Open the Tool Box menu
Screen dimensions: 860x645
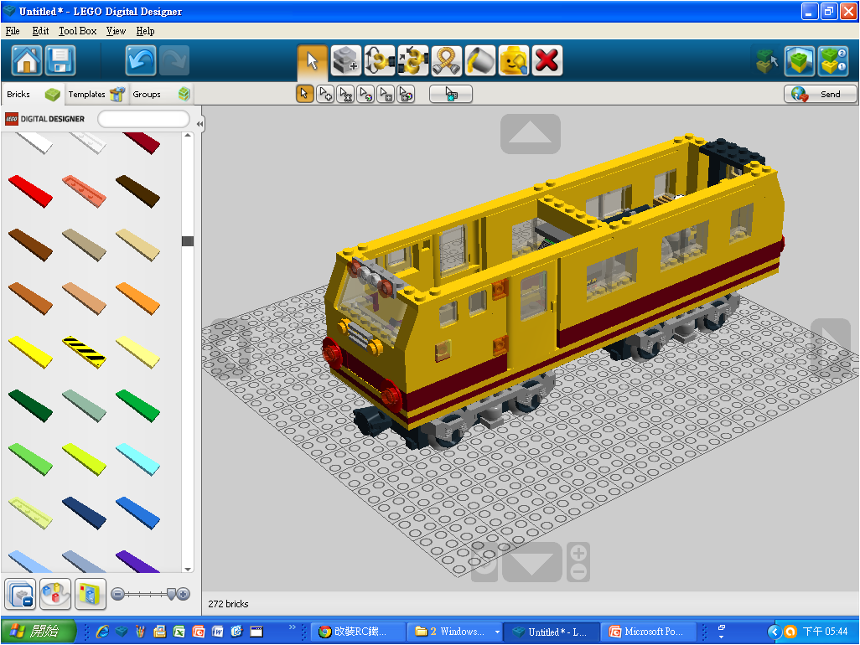point(77,31)
